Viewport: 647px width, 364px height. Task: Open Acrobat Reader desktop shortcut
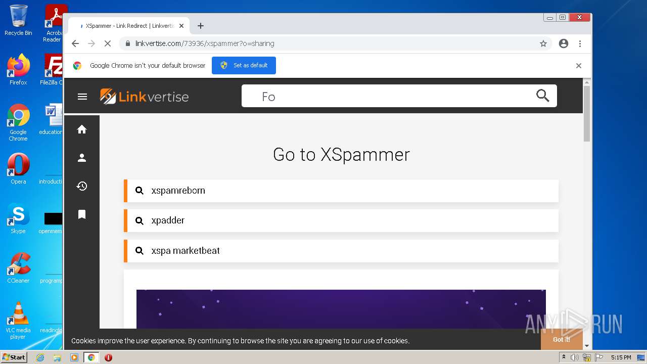tap(55, 23)
